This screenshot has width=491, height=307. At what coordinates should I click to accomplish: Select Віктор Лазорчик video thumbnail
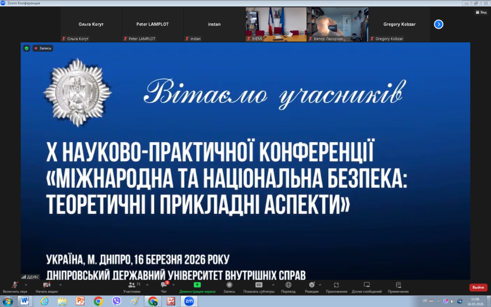coord(338,24)
